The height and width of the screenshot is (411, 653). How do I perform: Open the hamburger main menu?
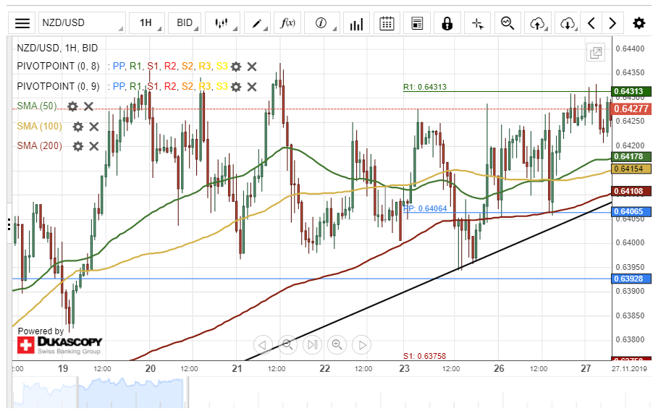click(x=22, y=23)
